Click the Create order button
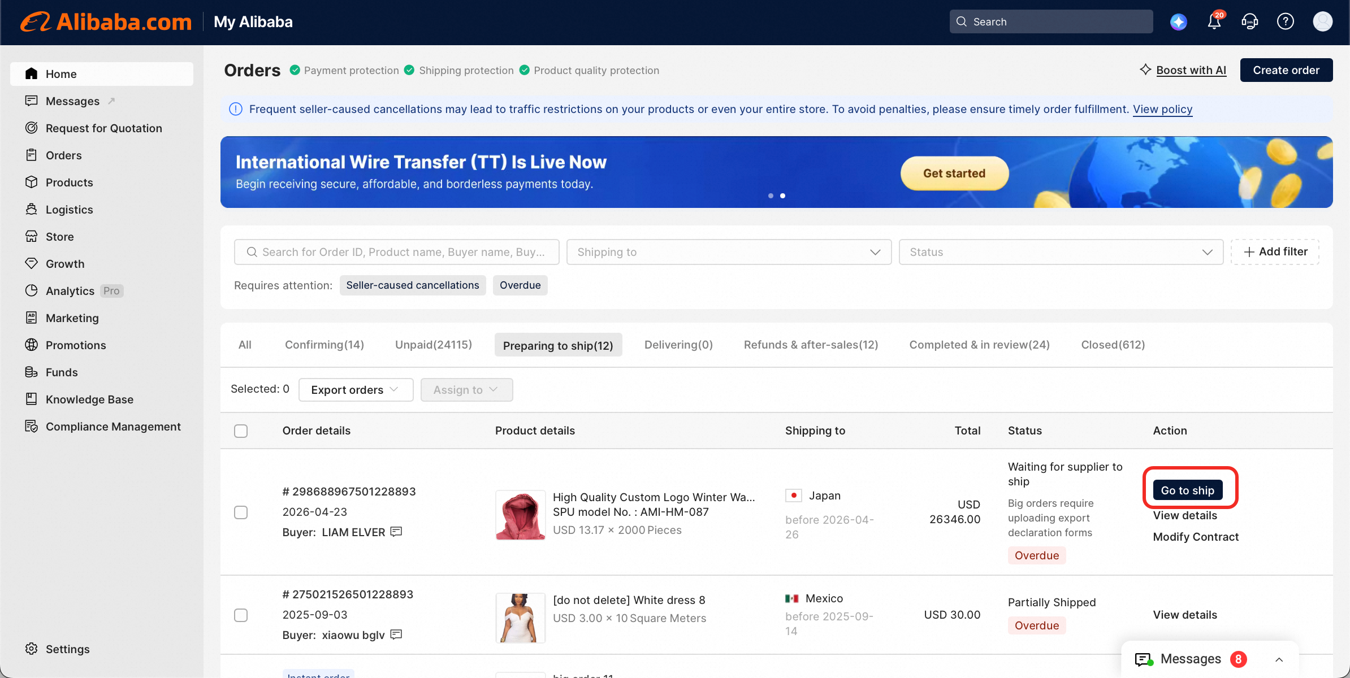 (1287, 70)
